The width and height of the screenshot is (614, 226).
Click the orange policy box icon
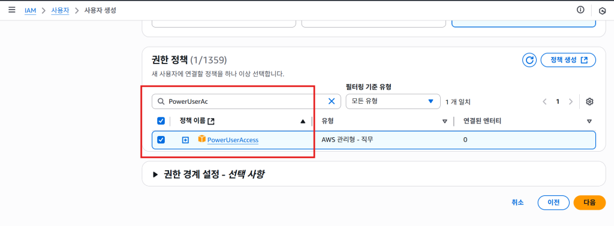[201, 138]
